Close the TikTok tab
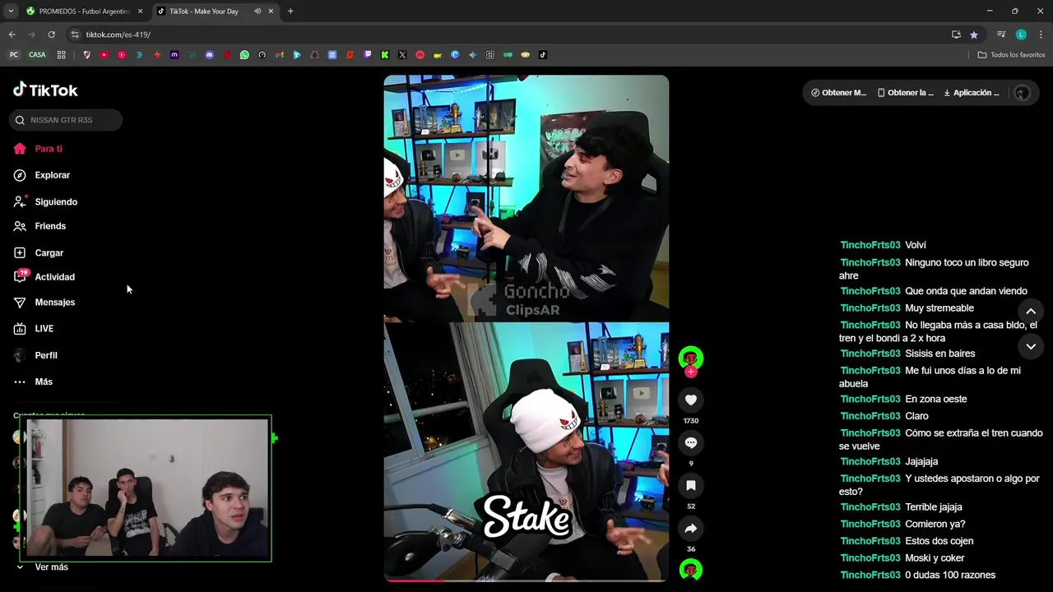Viewport: 1053px width, 592px height. tap(271, 12)
